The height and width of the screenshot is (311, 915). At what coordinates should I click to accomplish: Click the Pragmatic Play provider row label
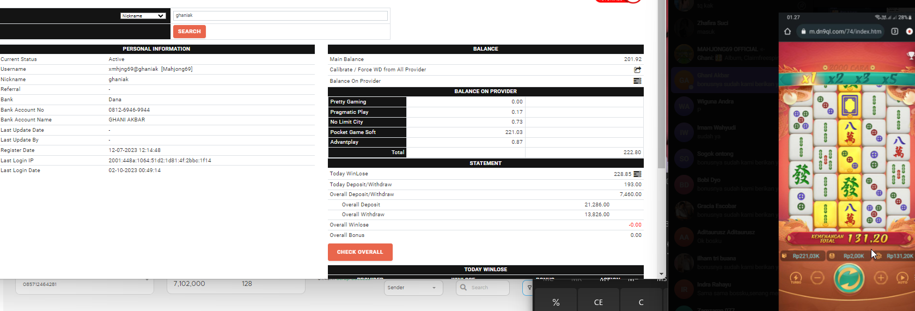pos(367,112)
